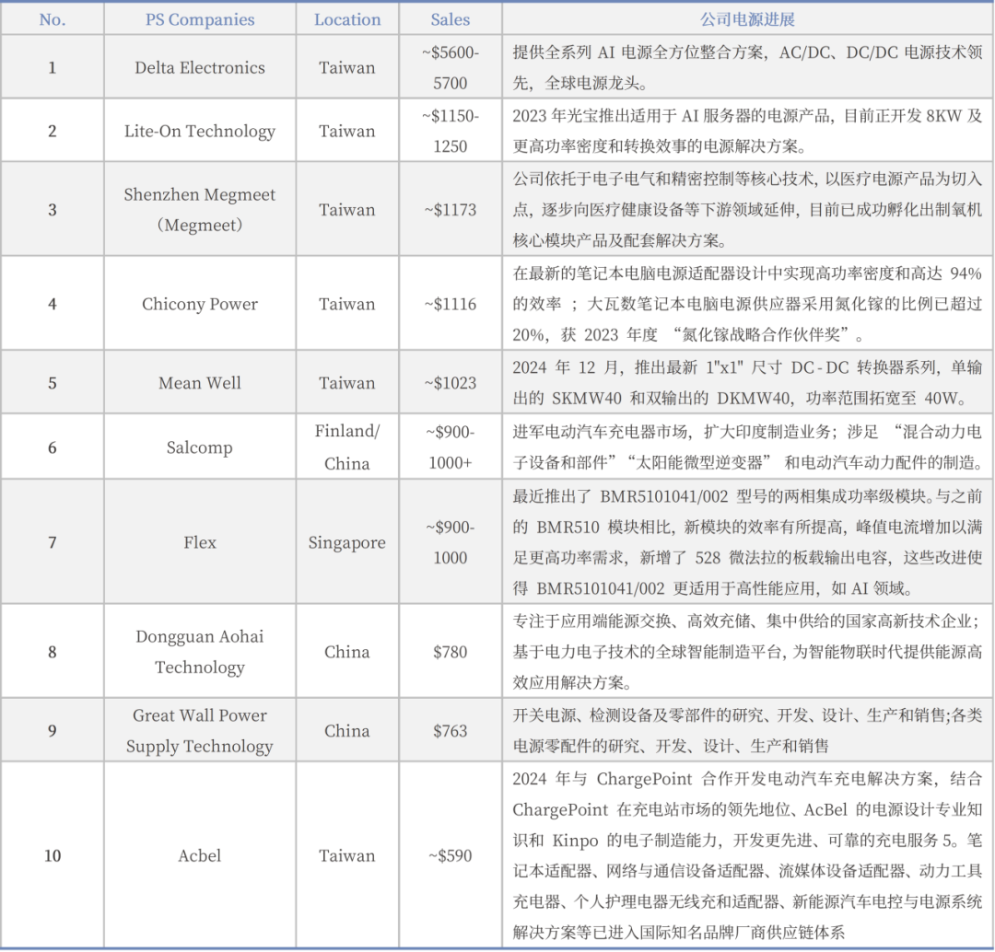Click the '~$5600-5700' sales value
Viewport: 995px width, 952px height.
coord(450,67)
